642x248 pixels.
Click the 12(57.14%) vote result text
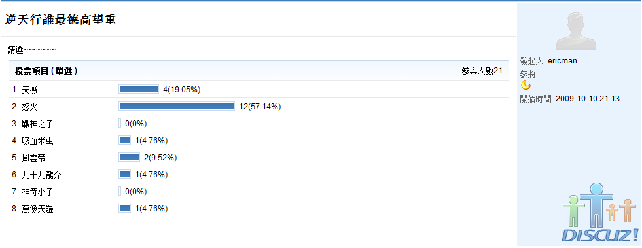pyautogui.click(x=260, y=107)
